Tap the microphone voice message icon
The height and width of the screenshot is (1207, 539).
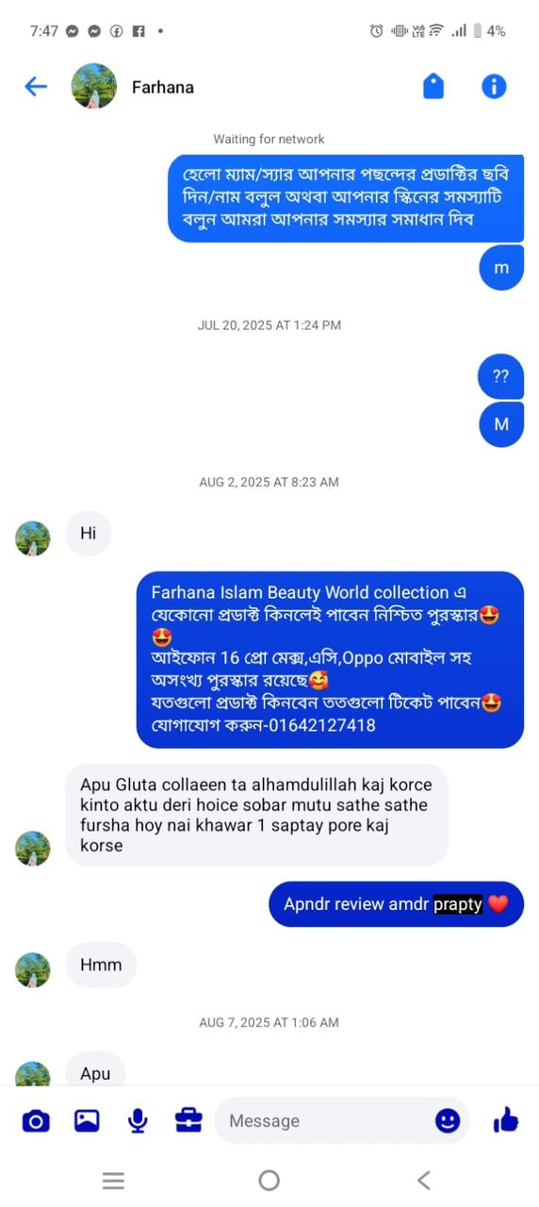138,1120
